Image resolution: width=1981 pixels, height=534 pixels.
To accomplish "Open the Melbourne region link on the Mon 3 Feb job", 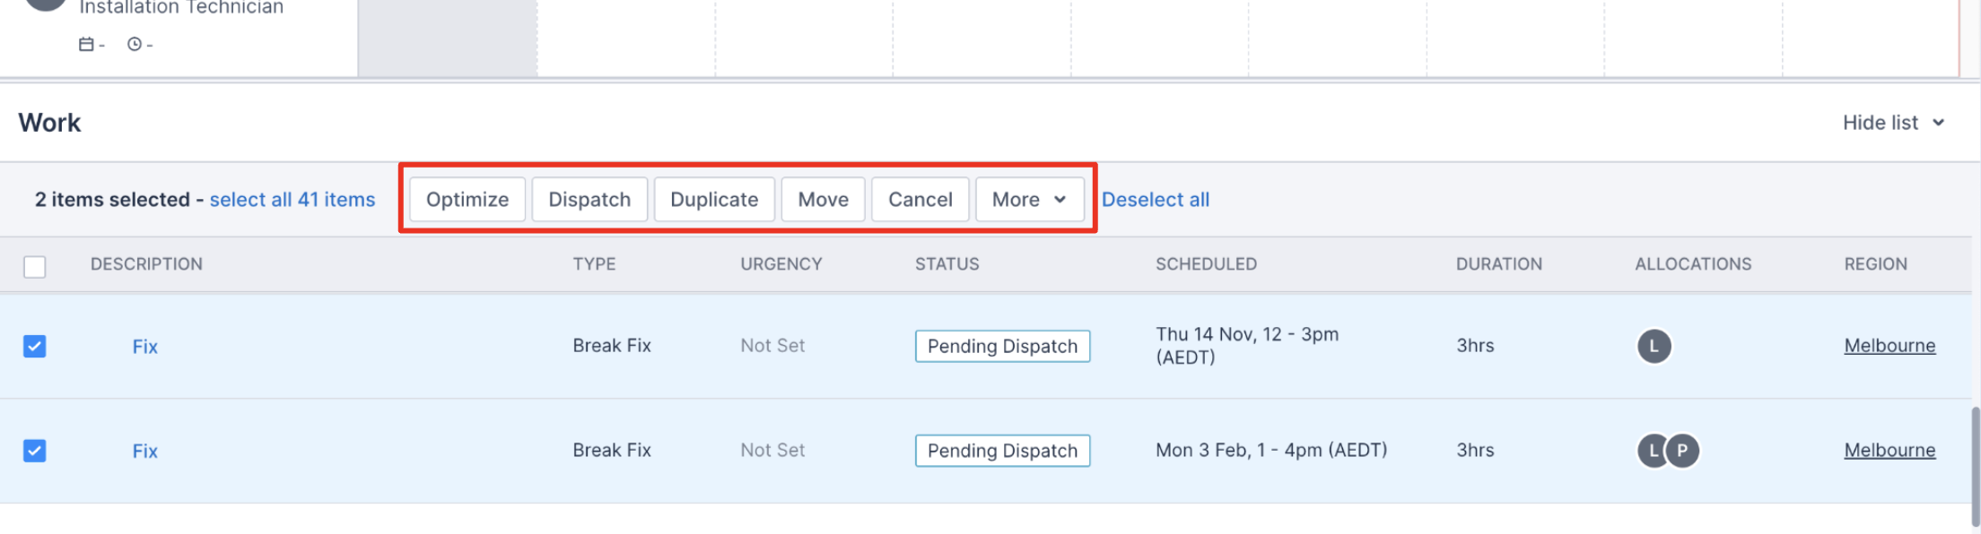I will (x=1889, y=451).
